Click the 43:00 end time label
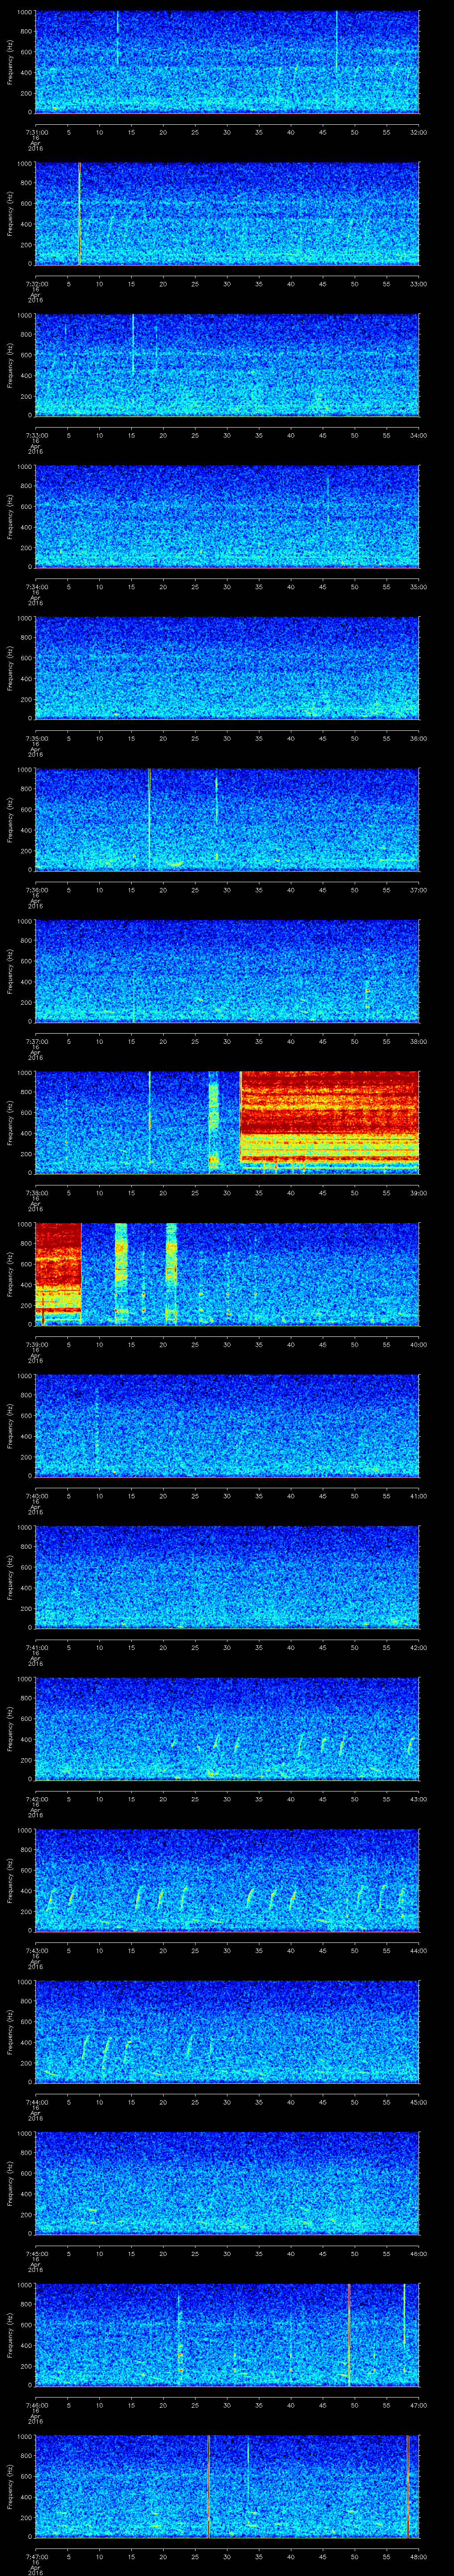 click(418, 1799)
